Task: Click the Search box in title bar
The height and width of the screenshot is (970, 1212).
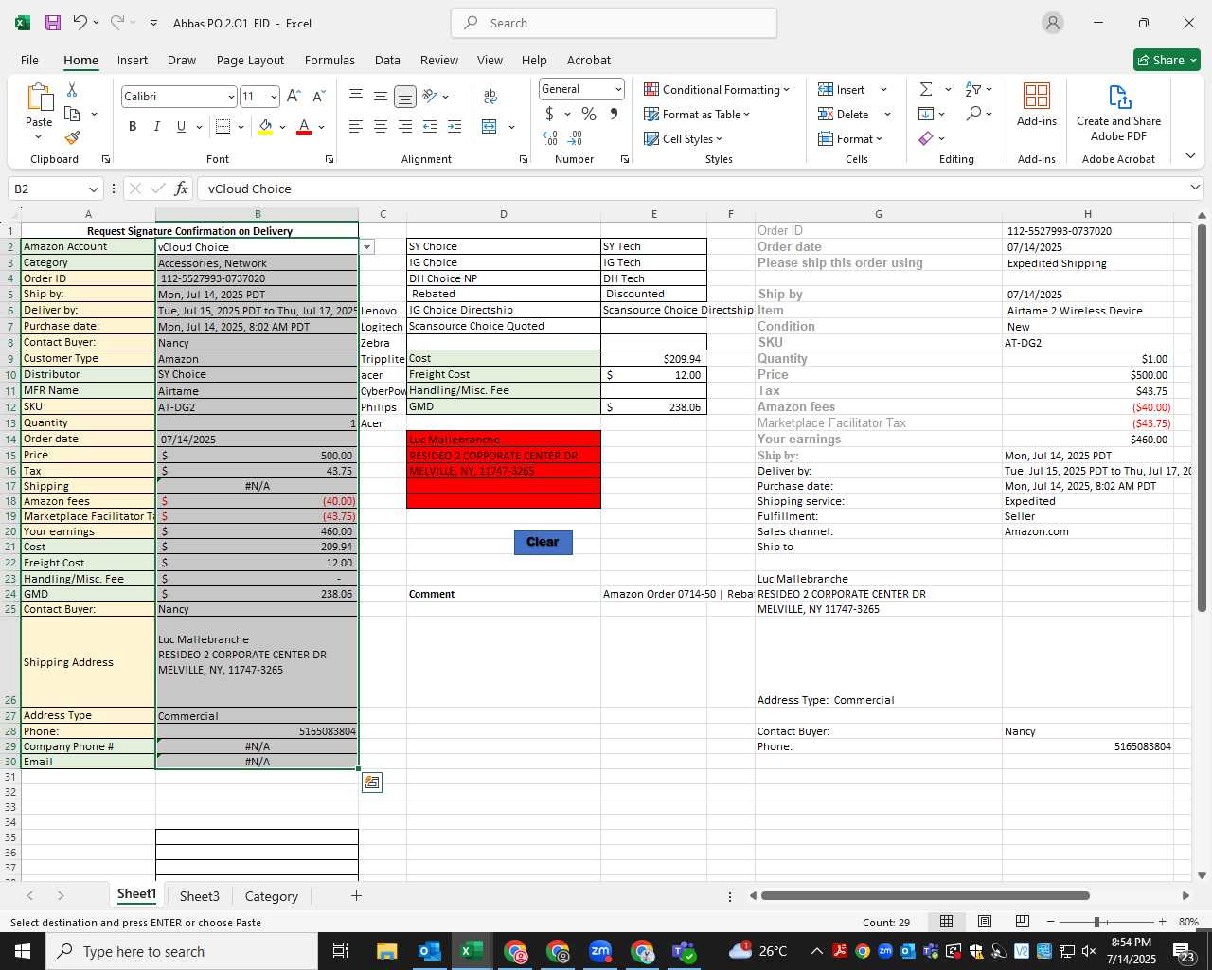Action: (614, 23)
